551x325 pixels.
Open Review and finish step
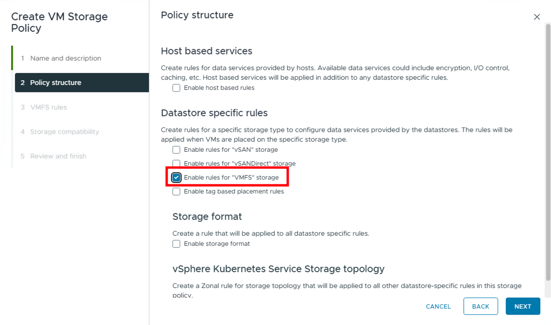click(x=58, y=156)
